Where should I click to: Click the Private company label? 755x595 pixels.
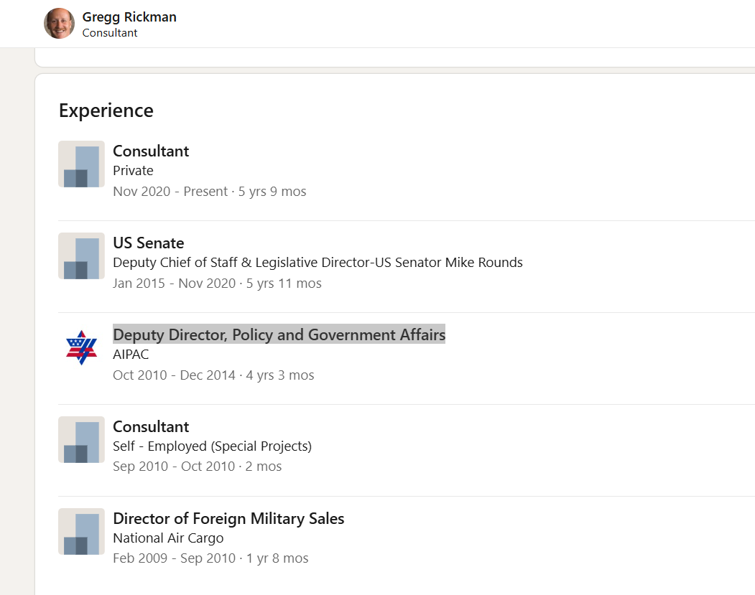tap(133, 171)
